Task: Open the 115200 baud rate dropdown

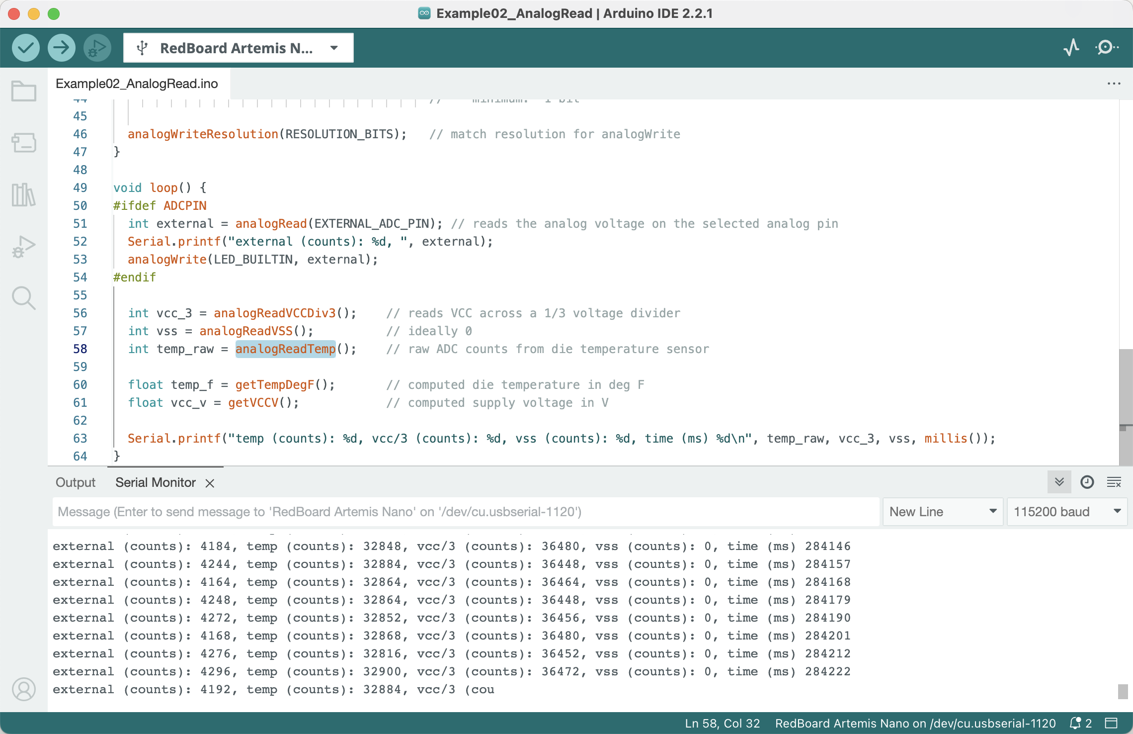Action: (1067, 512)
